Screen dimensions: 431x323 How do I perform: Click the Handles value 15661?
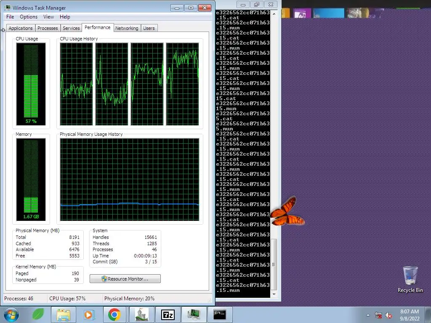point(151,237)
